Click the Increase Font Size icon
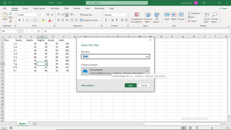The height and width of the screenshot is (130, 231). [48, 15]
